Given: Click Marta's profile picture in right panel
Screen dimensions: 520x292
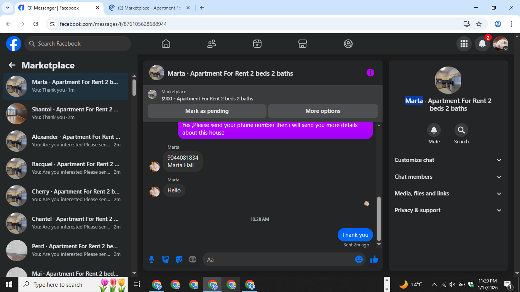Looking at the screenshot, I should (x=448, y=80).
